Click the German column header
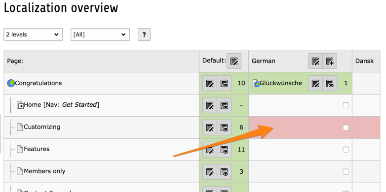 point(264,61)
